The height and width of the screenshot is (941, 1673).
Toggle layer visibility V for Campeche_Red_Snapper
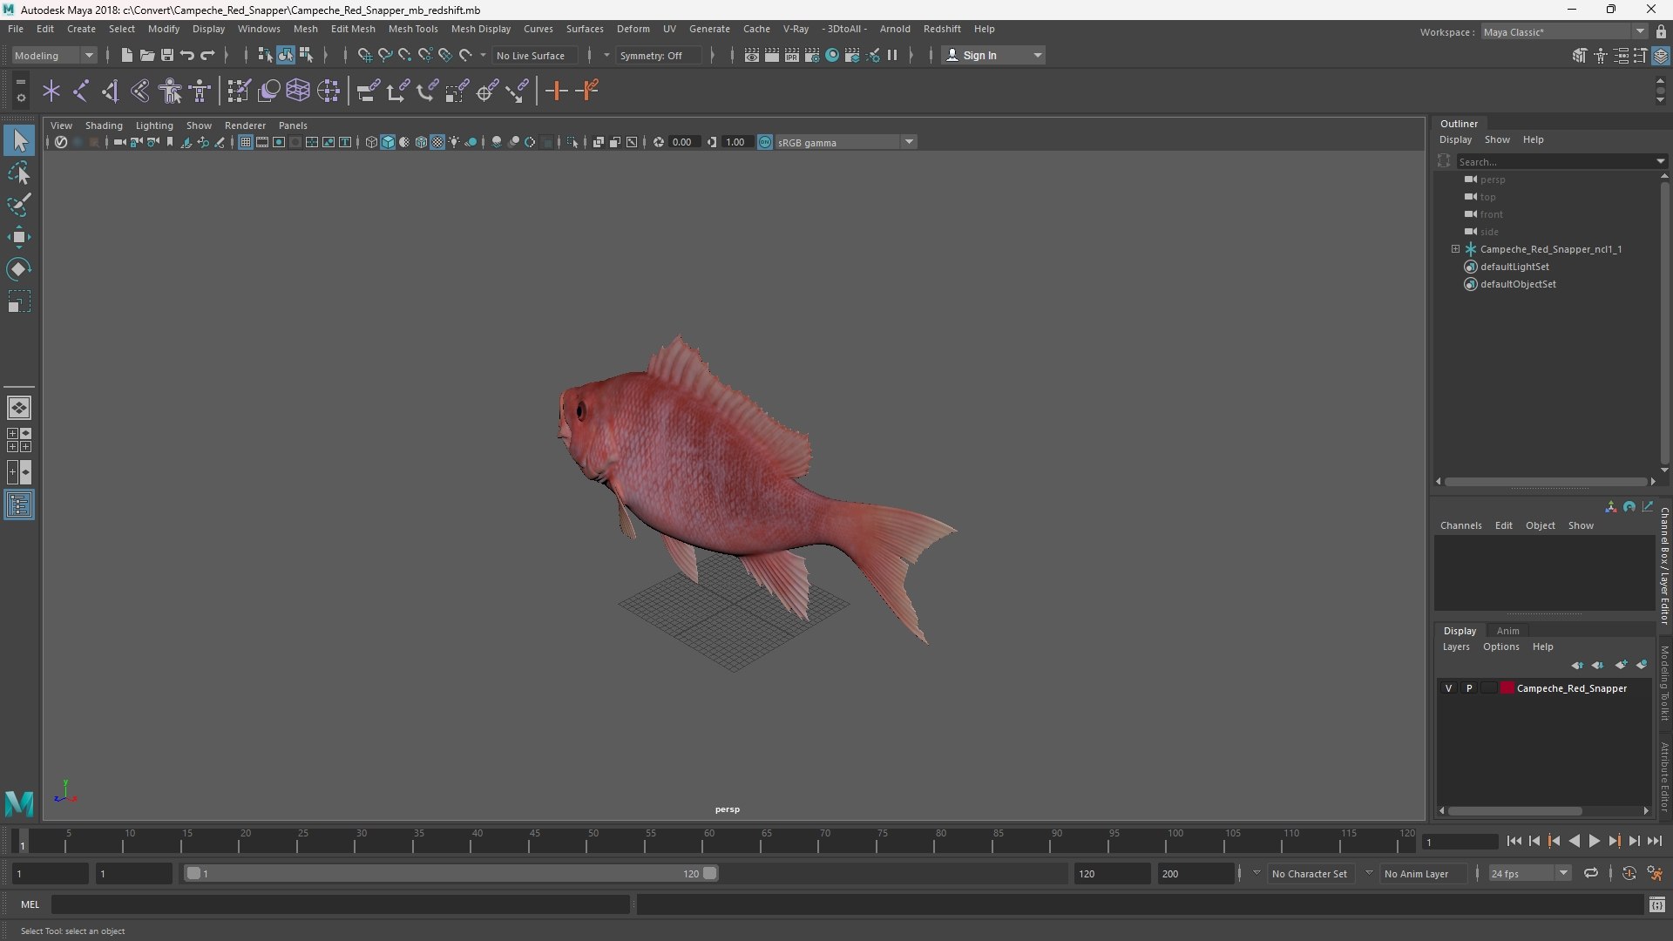coord(1449,688)
